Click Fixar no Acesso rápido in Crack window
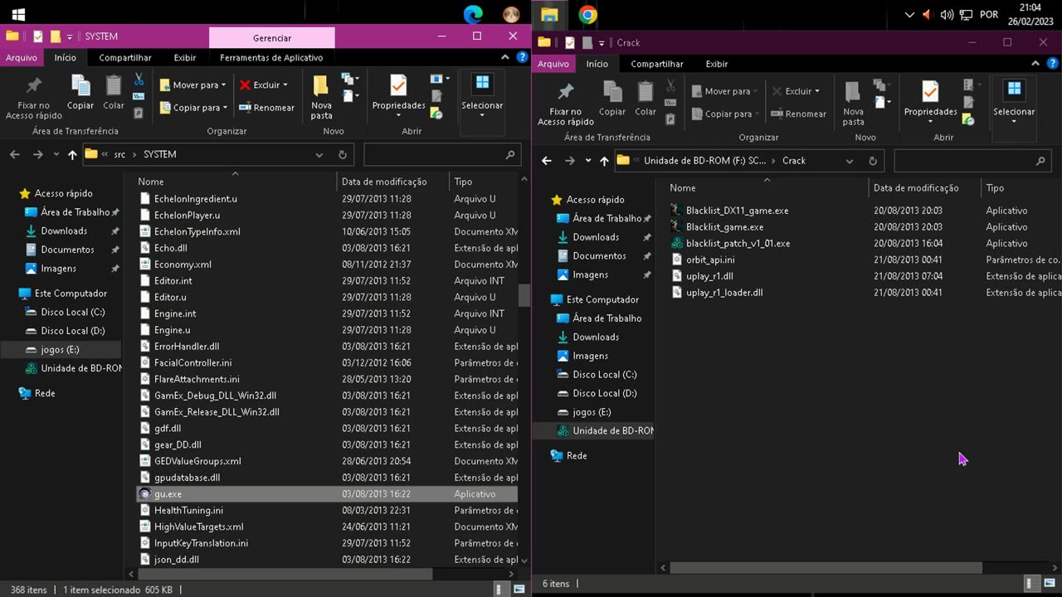 (x=566, y=104)
